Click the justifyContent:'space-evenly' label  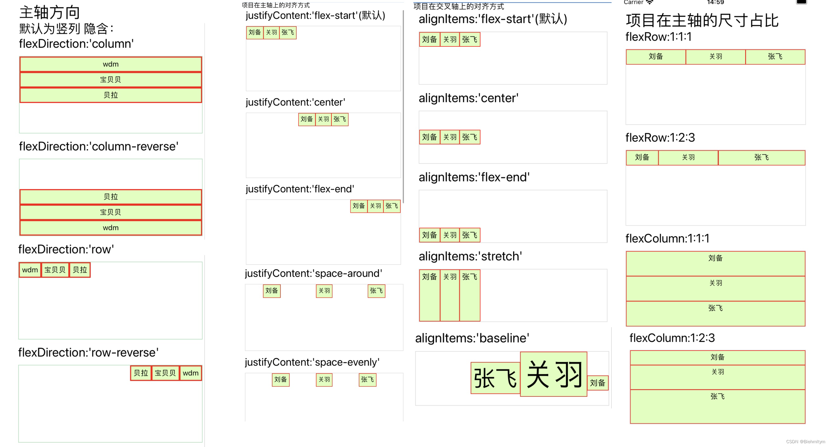pyautogui.click(x=312, y=362)
